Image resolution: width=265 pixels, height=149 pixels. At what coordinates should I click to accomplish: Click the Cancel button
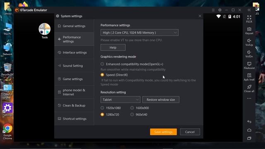pyautogui.click(x=190, y=132)
